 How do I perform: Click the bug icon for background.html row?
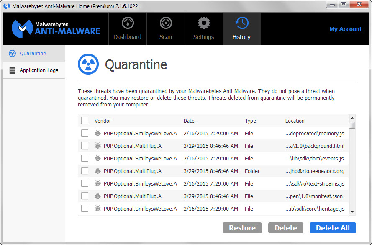point(97,146)
